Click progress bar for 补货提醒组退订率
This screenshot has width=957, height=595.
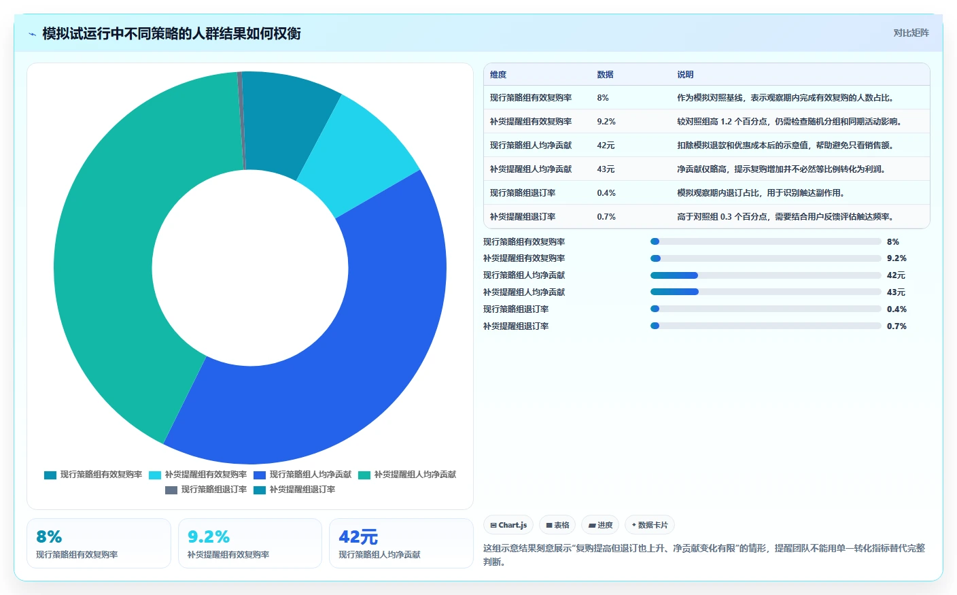coord(766,326)
